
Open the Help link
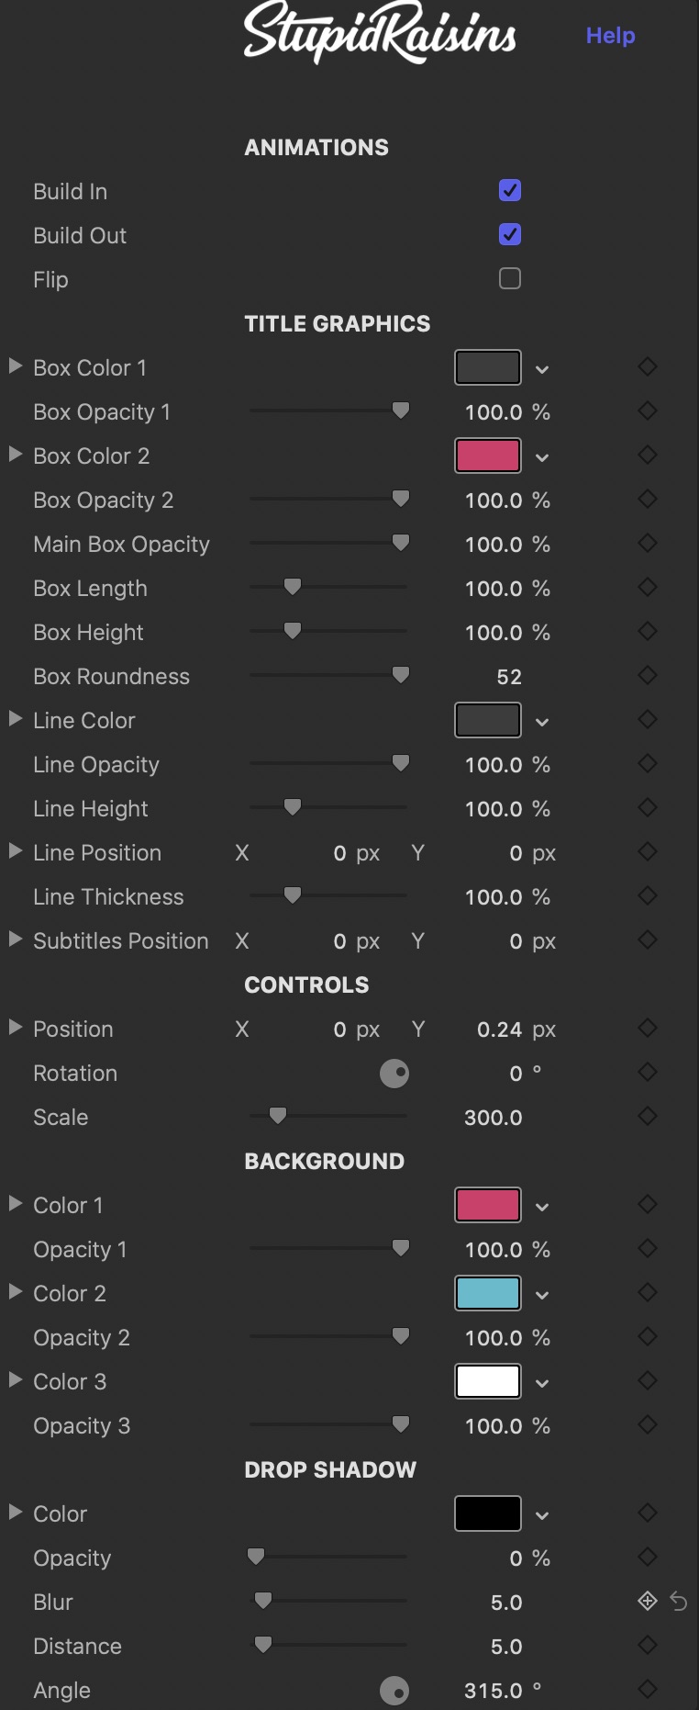(611, 36)
